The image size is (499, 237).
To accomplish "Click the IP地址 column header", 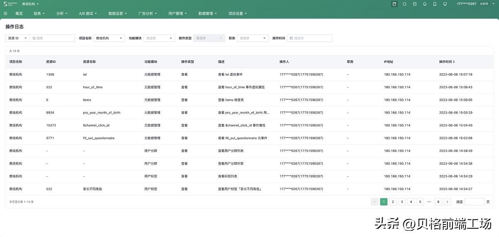I will (x=388, y=62).
